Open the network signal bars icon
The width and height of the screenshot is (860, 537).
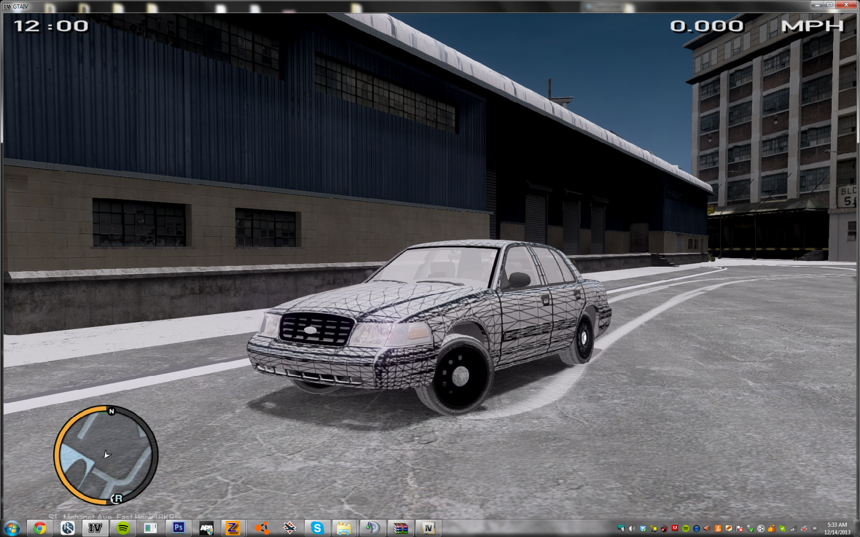point(793,528)
